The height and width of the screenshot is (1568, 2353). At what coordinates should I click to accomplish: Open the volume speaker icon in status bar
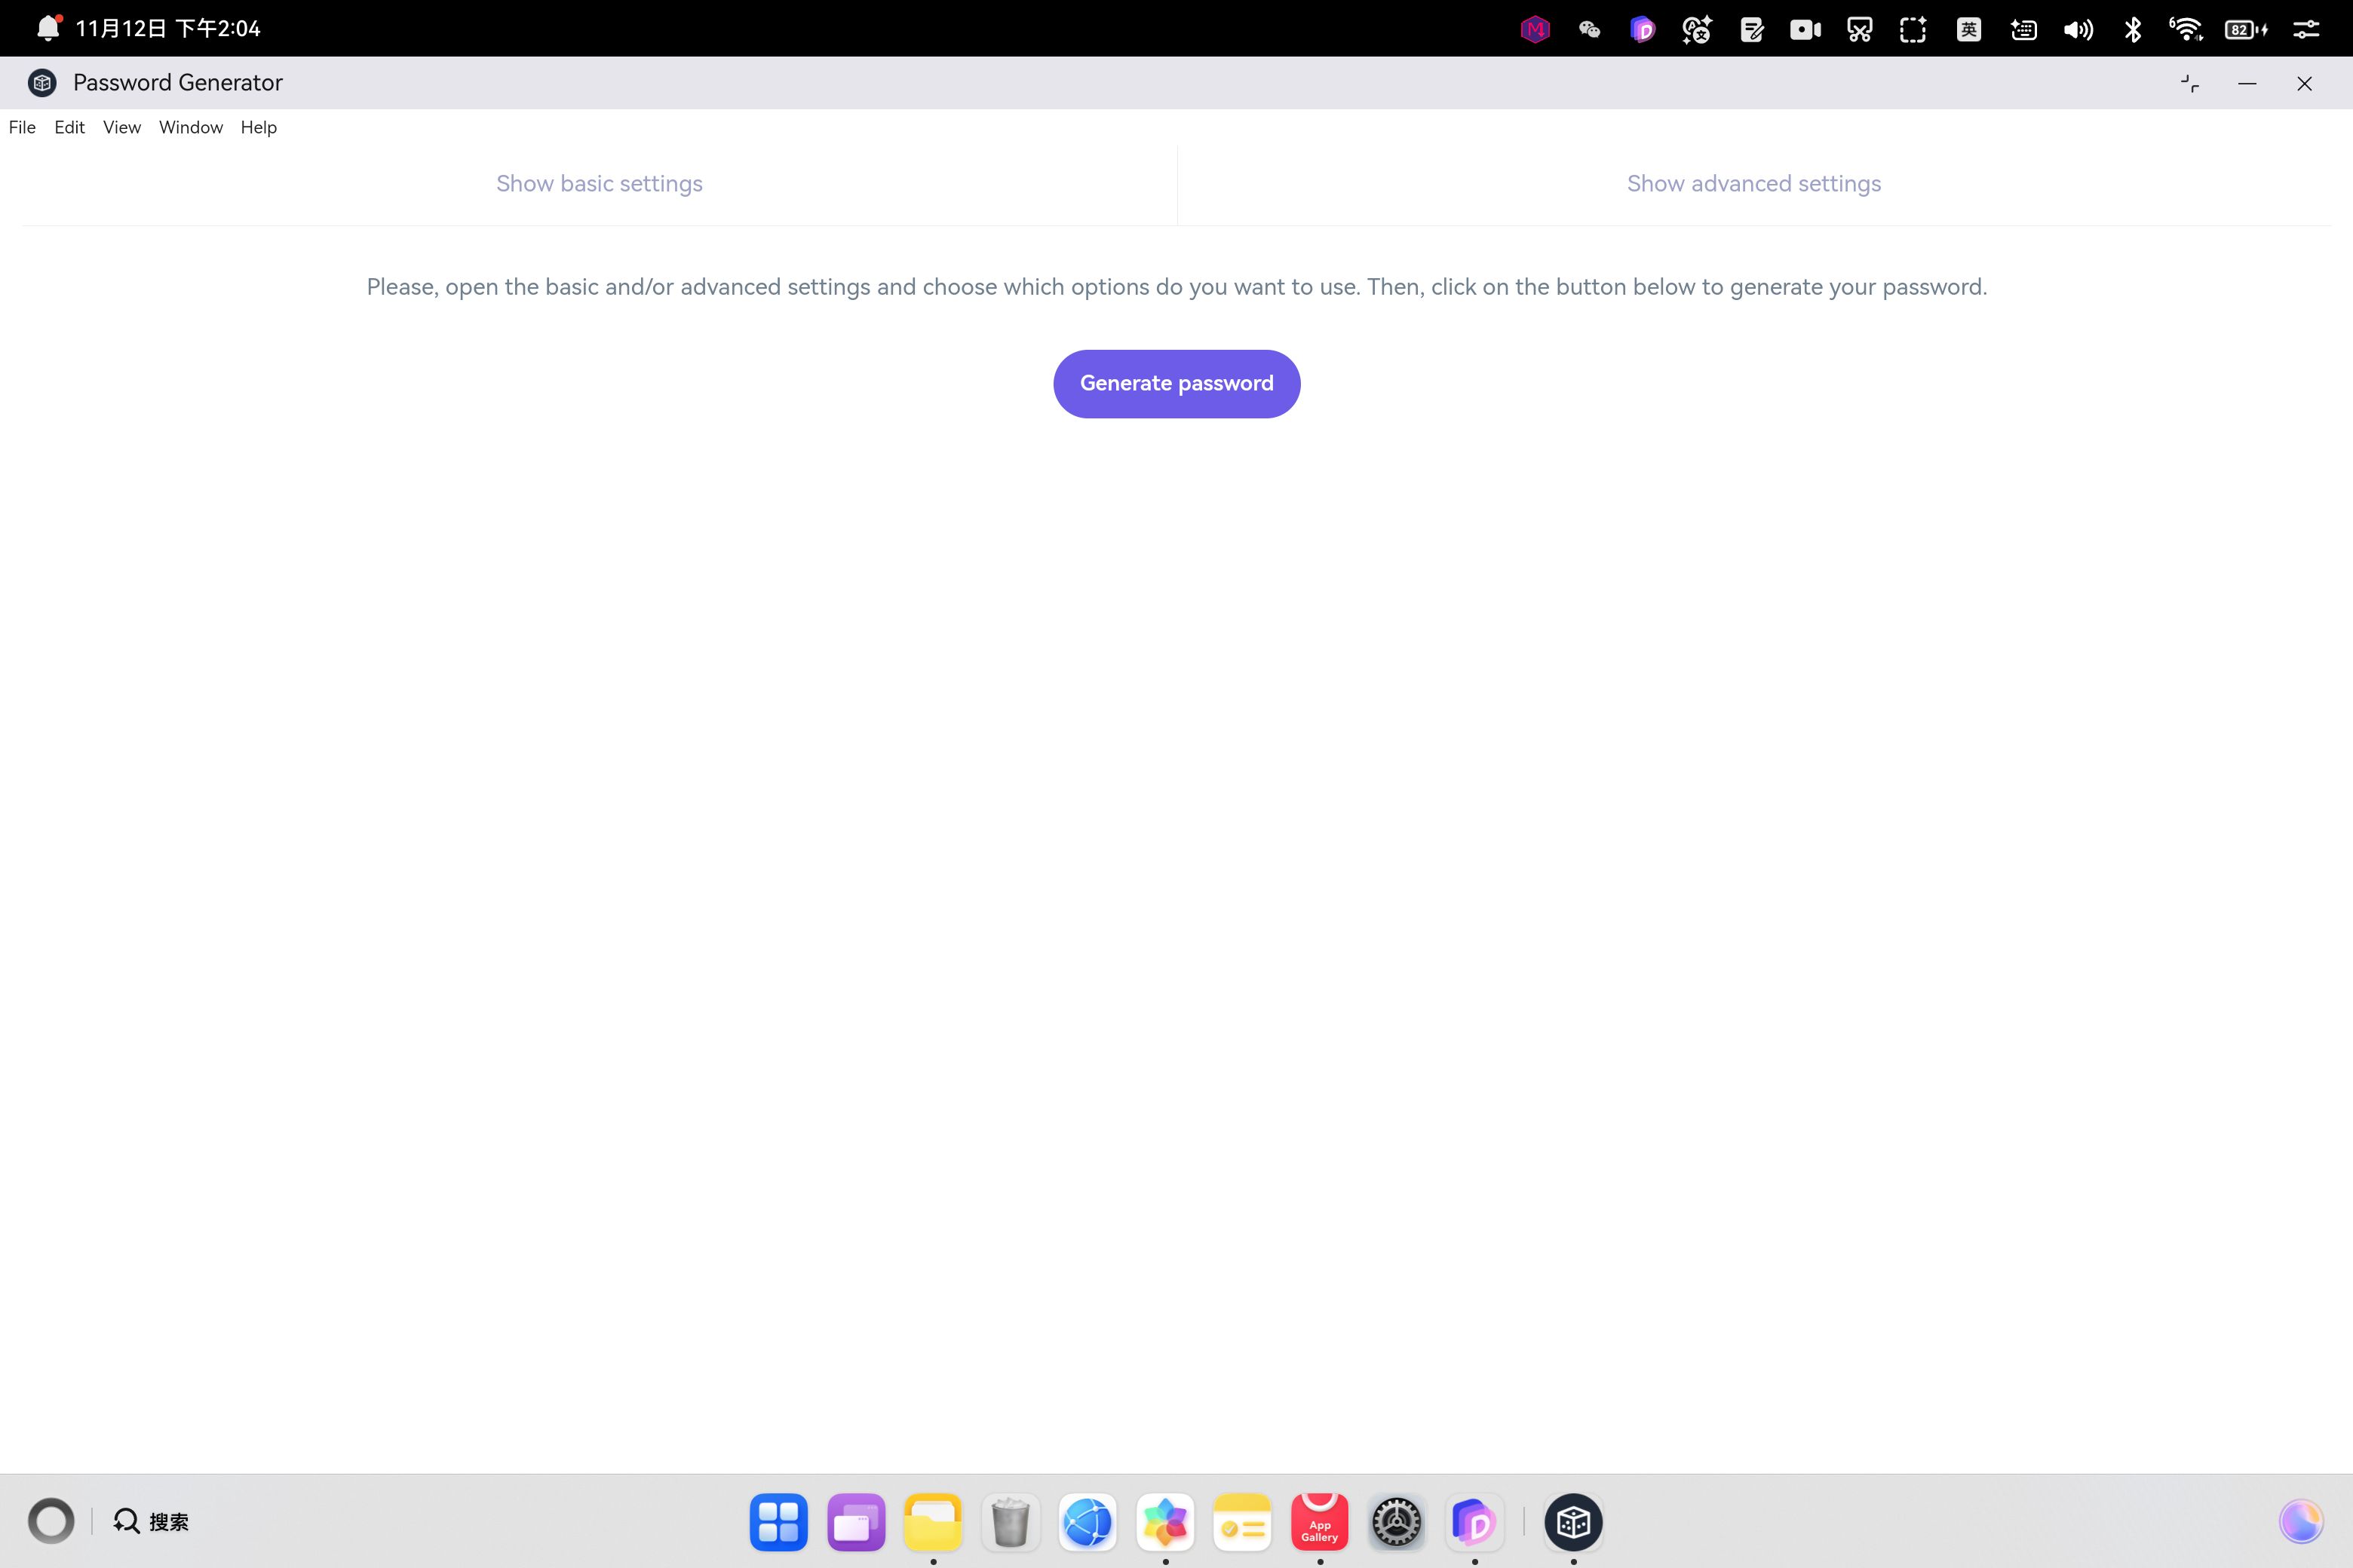[x=2077, y=29]
